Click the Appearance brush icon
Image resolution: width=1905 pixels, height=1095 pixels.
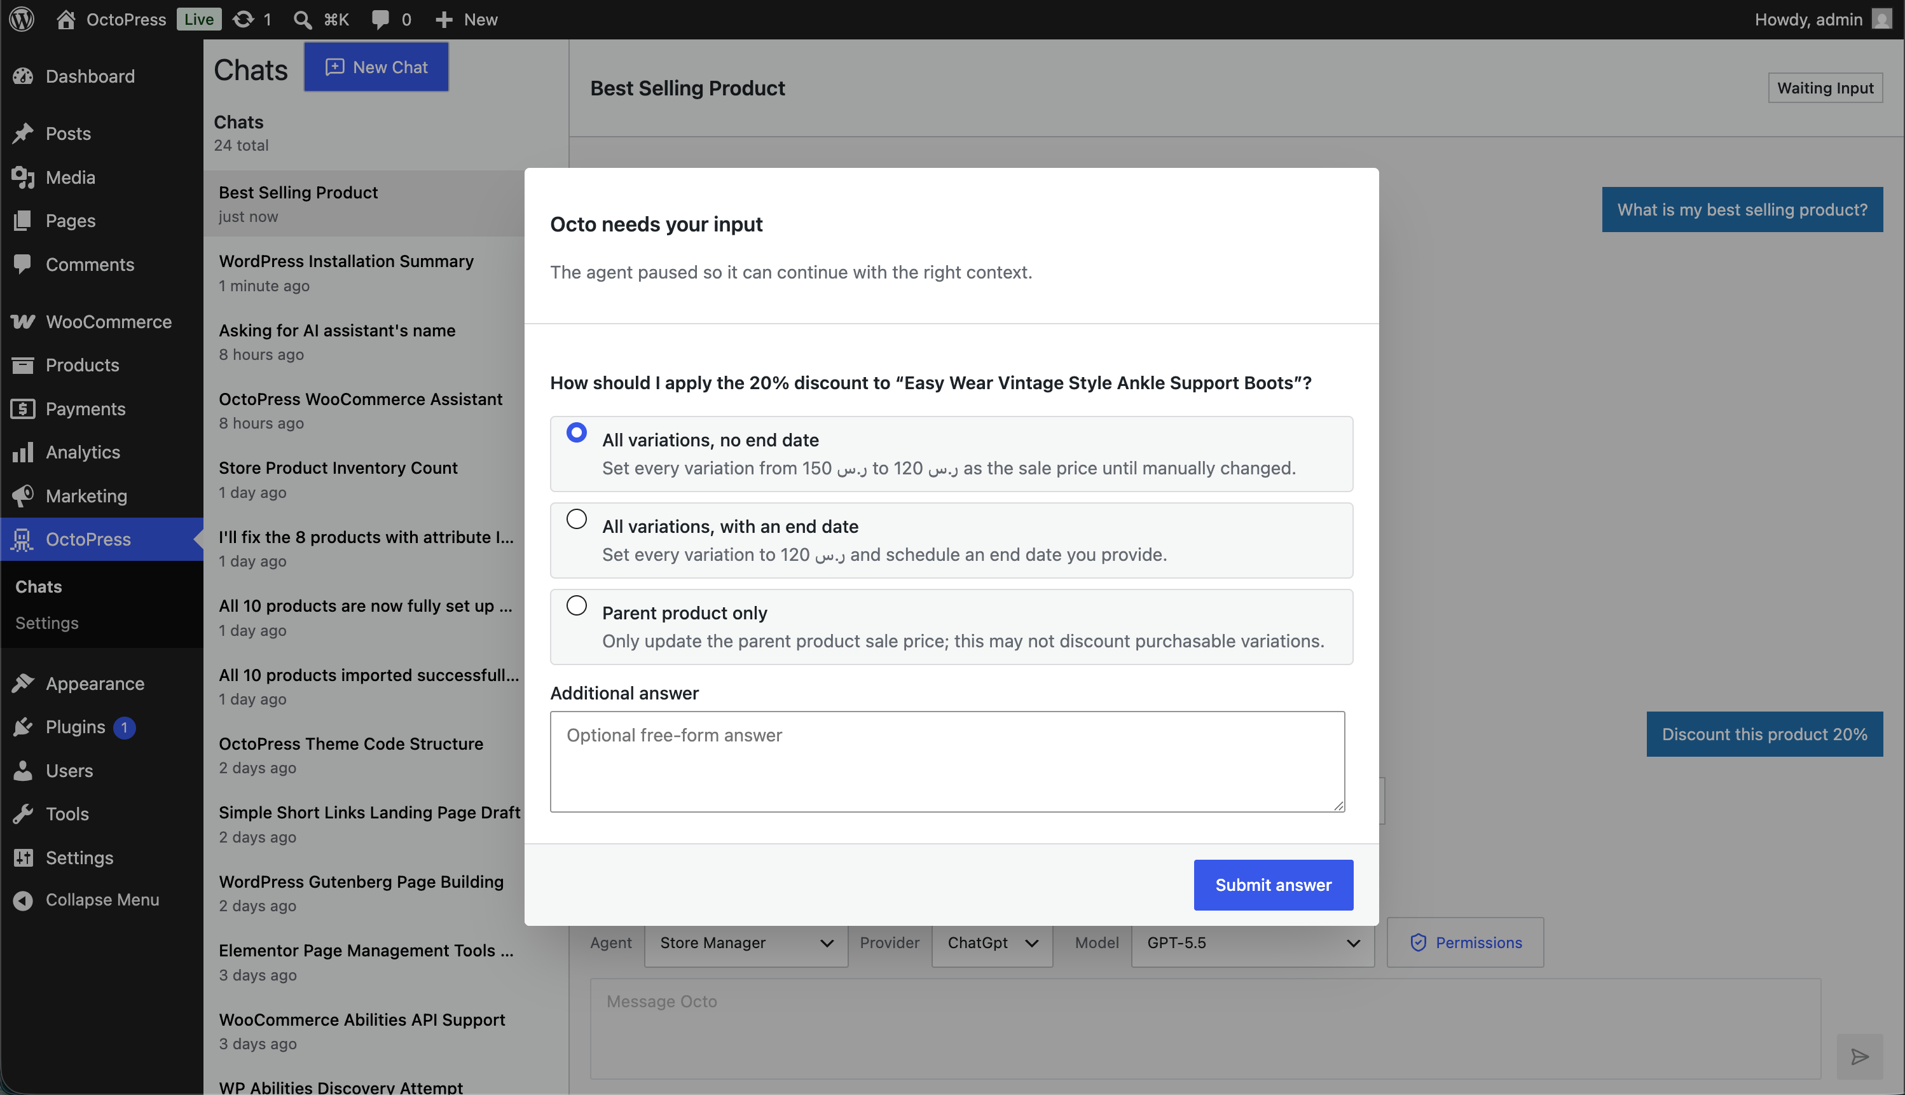click(x=22, y=683)
